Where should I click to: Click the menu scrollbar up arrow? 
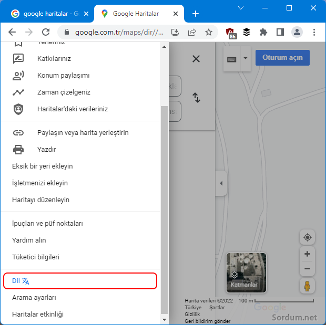[x=164, y=47]
